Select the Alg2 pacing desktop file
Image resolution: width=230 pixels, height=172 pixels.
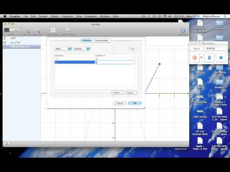pyautogui.click(x=200, y=113)
